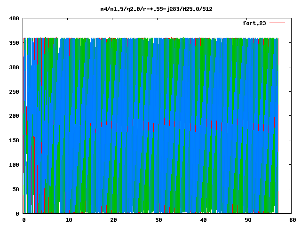Click the red fort.23 legend line sample
301x226 pixels.
(277, 23)
